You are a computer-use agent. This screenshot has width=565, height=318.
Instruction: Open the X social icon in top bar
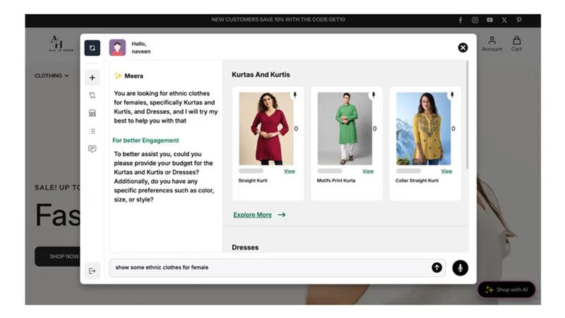click(504, 20)
